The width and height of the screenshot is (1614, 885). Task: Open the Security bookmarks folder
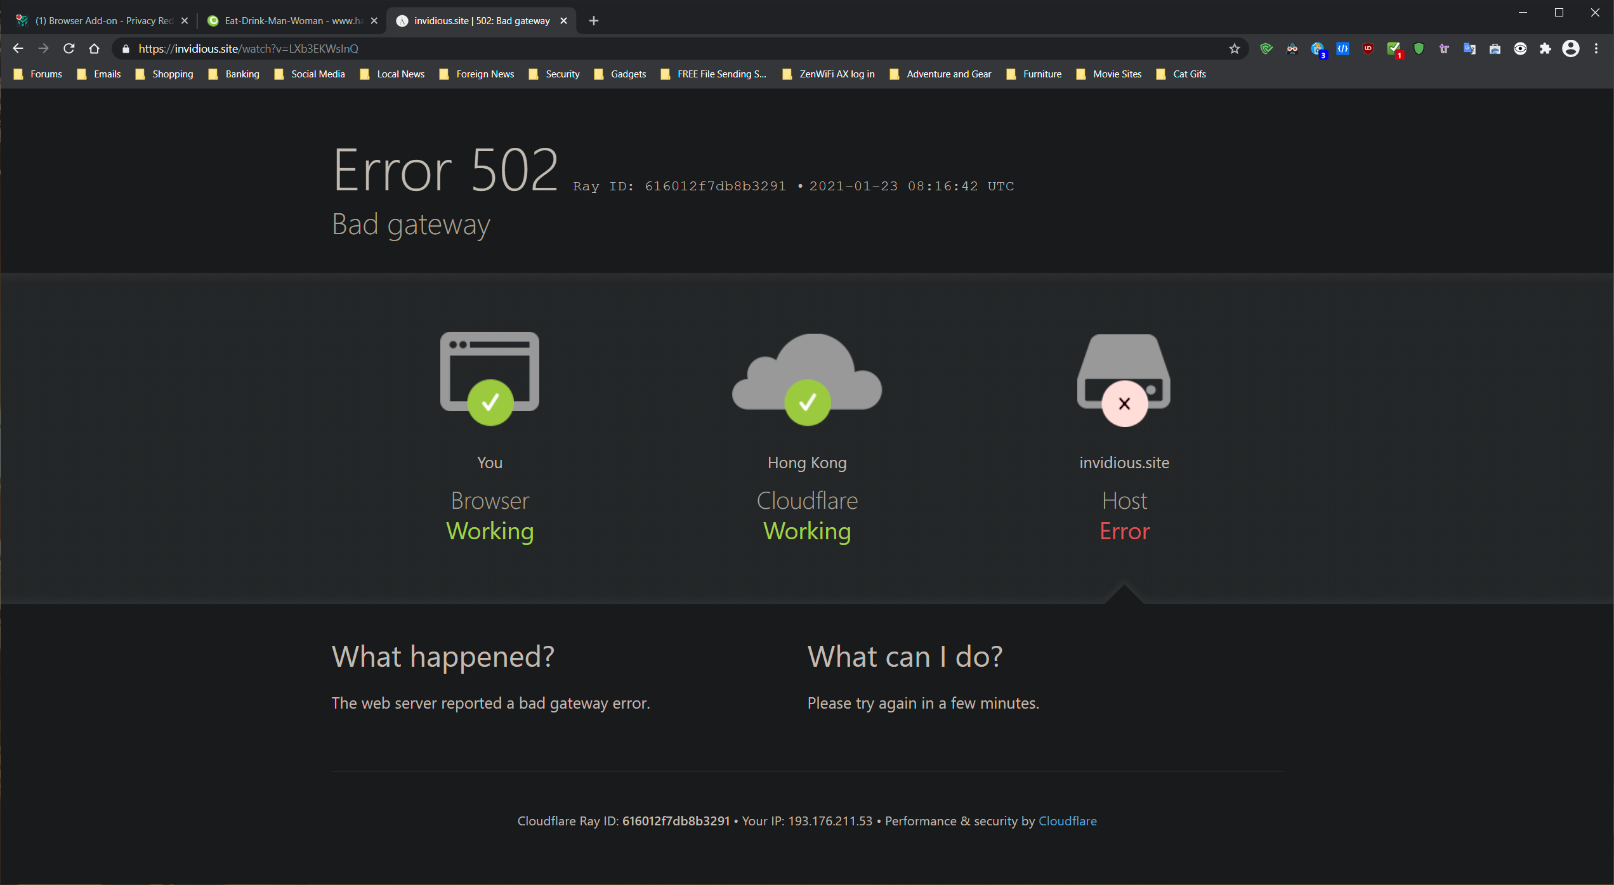click(x=554, y=74)
